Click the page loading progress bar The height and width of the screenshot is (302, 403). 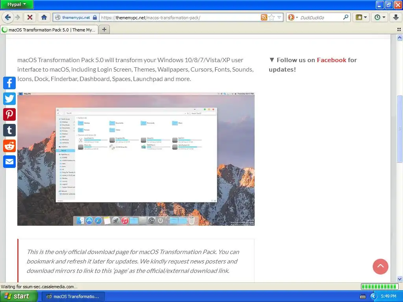[379, 286]
